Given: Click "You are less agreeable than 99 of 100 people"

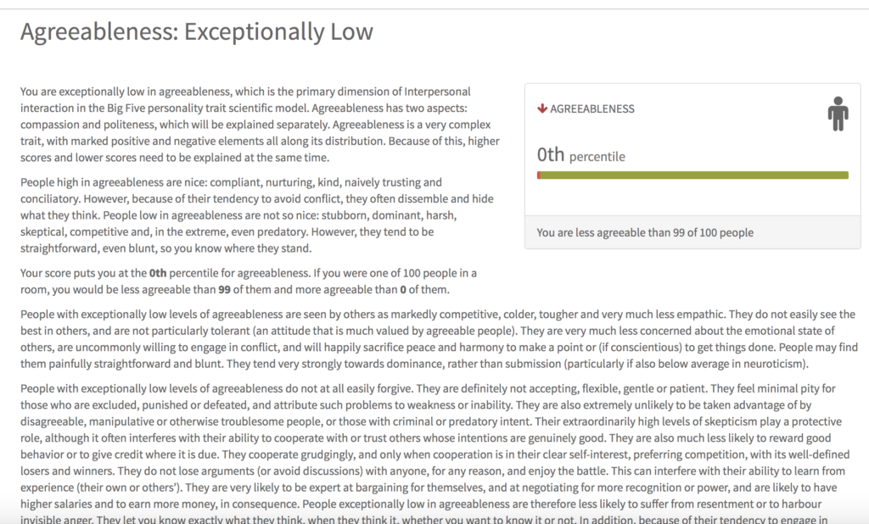Looking at the screenshot, I should (x=645, y=232).
